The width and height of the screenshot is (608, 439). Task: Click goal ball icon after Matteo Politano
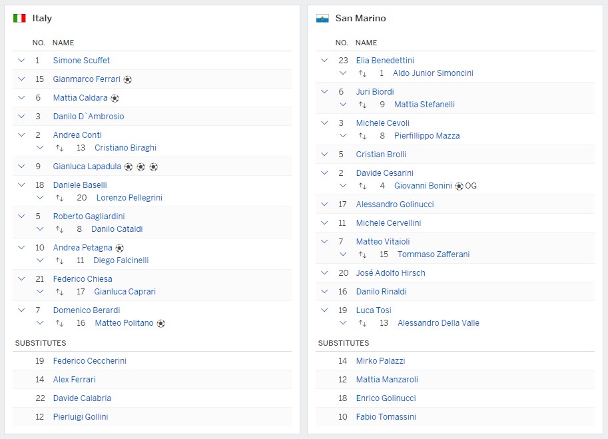pos(160,323)
